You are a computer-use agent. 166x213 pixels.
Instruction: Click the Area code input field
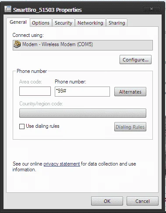(x=35, y=91)
